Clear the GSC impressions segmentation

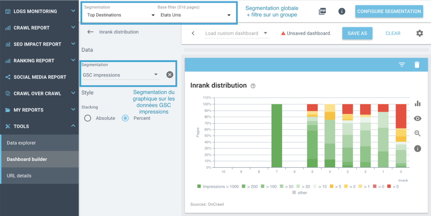(x=170, y=75)
